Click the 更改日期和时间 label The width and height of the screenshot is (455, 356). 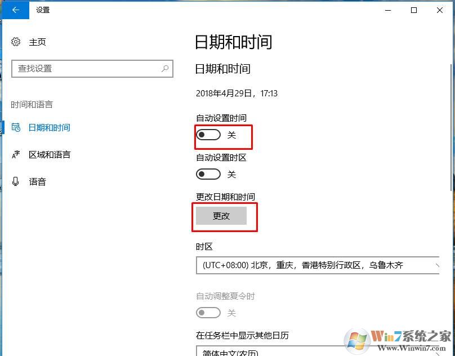pyautogui.click(x=225, y=197)
